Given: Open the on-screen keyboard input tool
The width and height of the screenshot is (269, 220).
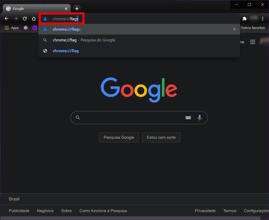Looking at the screenshot, I should pyautogui.click(x=188, y=117).
